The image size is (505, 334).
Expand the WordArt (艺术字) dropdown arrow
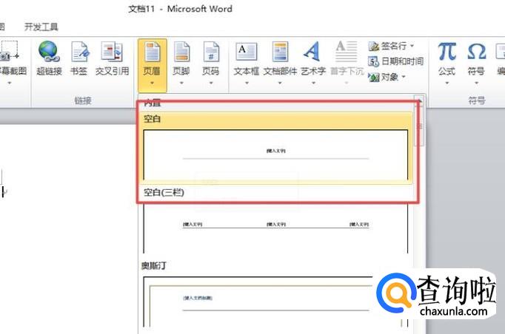pyautogui.click(x=313, y=83)
